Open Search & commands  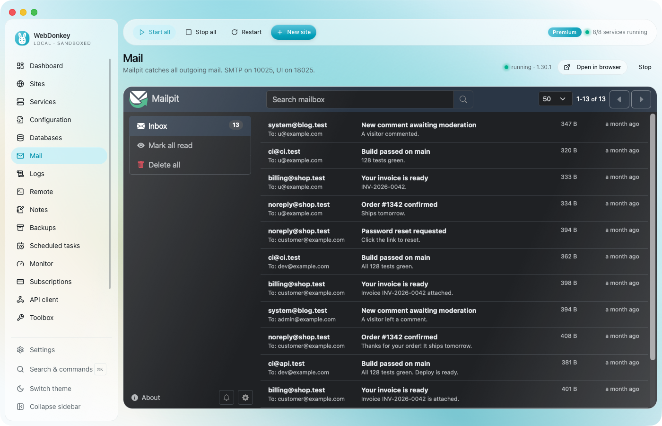point(59,369)
